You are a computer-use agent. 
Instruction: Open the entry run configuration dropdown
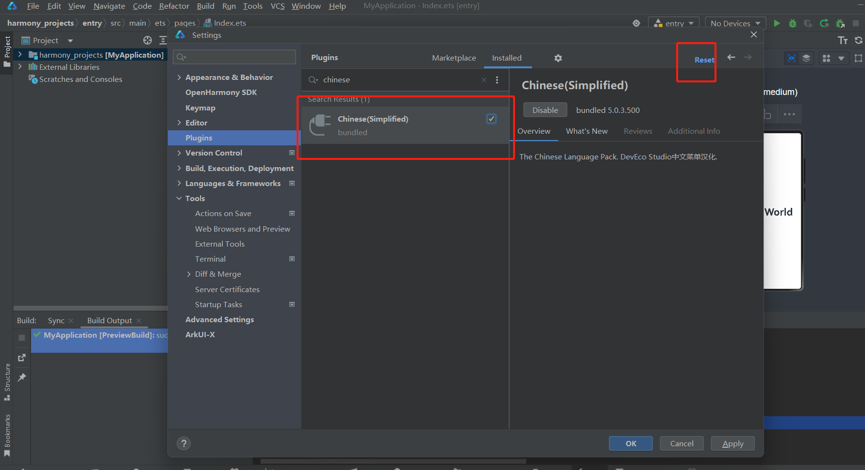point(674,23)
